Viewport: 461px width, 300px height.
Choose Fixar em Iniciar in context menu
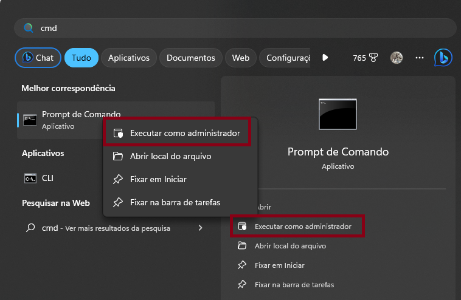[180, 179]
